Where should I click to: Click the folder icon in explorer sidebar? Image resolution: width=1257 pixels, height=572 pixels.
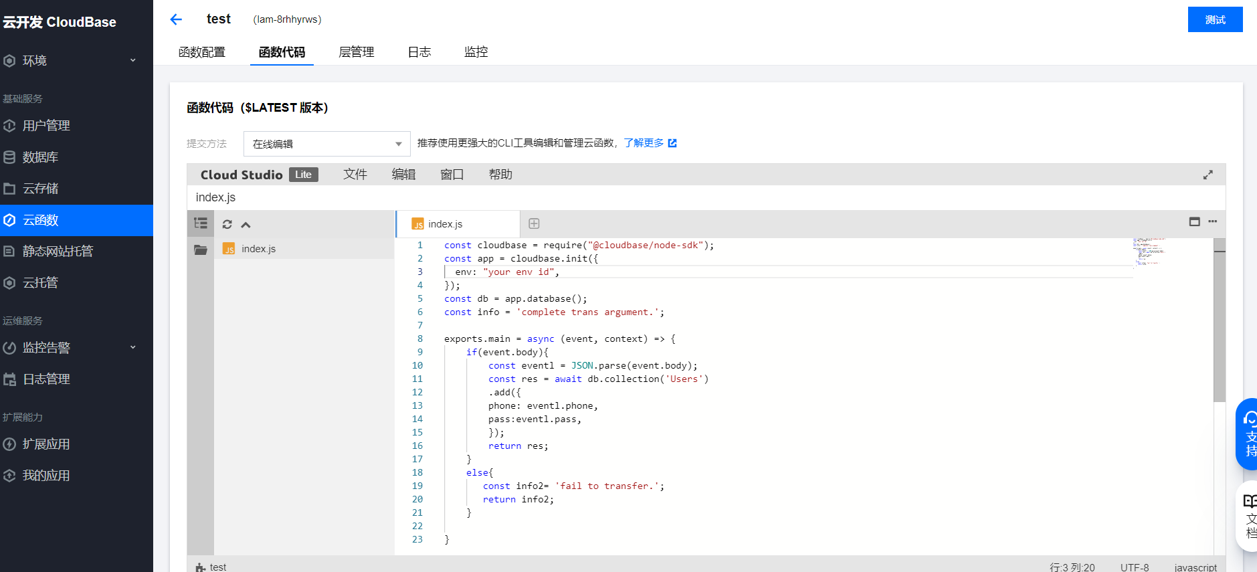click(201, 250)
